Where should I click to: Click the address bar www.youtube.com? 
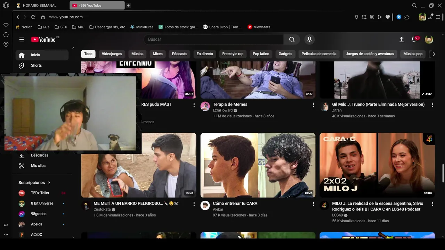coord(66,17)
